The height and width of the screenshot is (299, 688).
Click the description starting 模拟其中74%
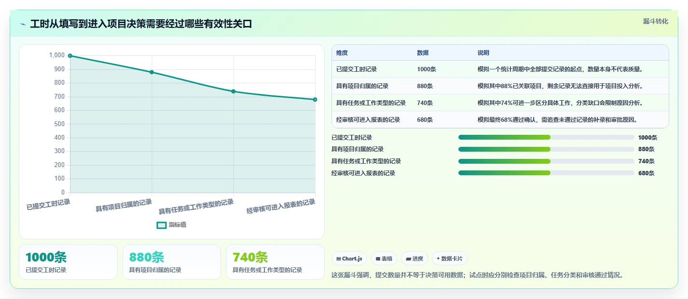tap(560, 103)
